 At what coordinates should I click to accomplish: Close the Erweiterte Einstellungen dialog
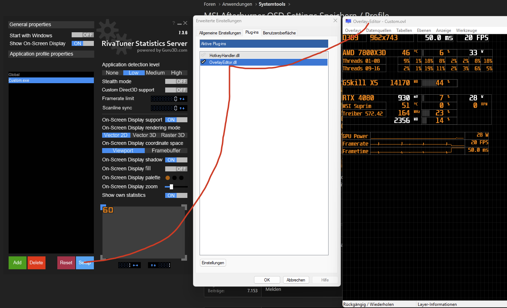335,21
